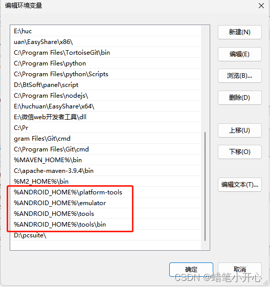Viewport: 270px width, 287px height.
Task: Click the 编辑(E) button
Action: (x=240, y=54)
